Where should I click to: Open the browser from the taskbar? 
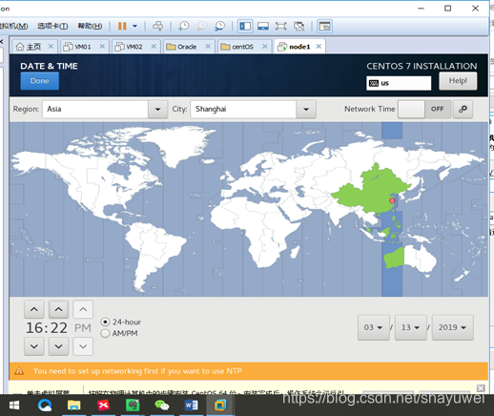pyautogui.click(x=45, y=406)
